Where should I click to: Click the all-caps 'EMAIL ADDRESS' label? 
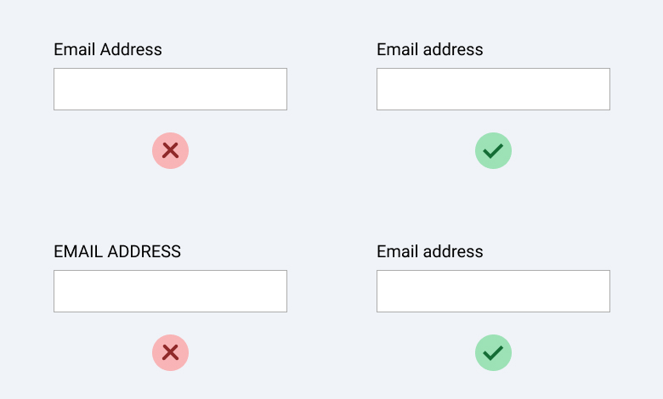[x=117, y=251]
